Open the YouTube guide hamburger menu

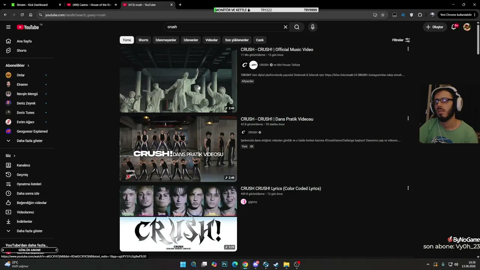click(8, 27)
